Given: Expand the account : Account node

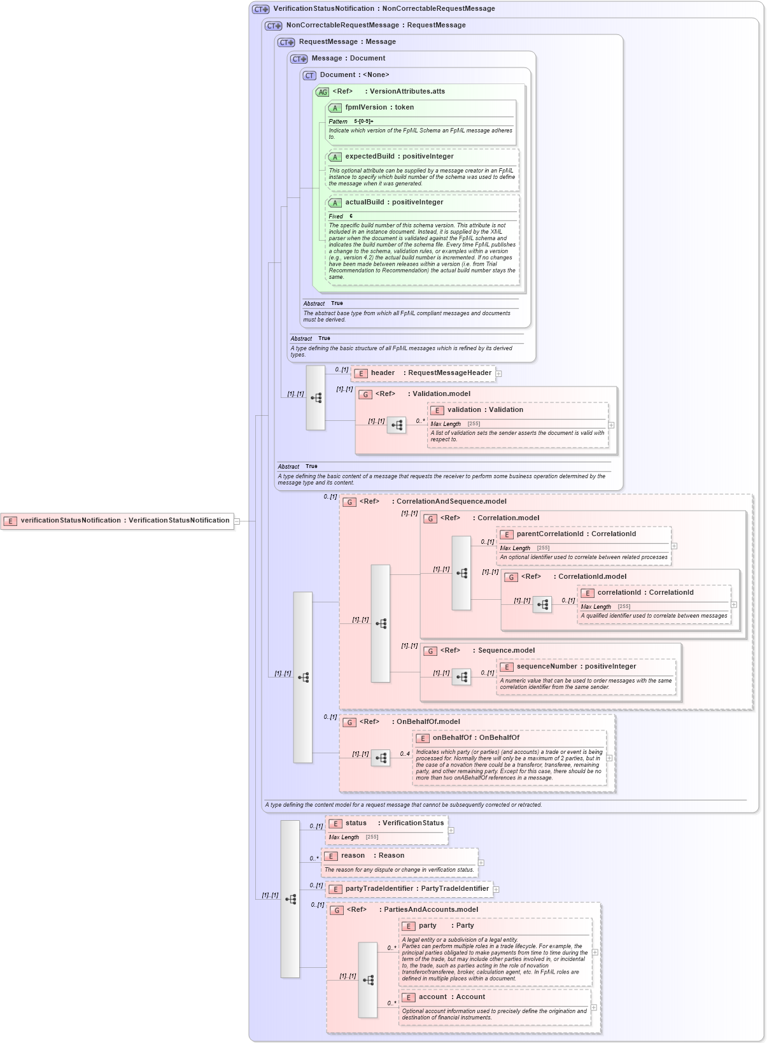Looking at the screenshot, I should (x=594, y=1007).
